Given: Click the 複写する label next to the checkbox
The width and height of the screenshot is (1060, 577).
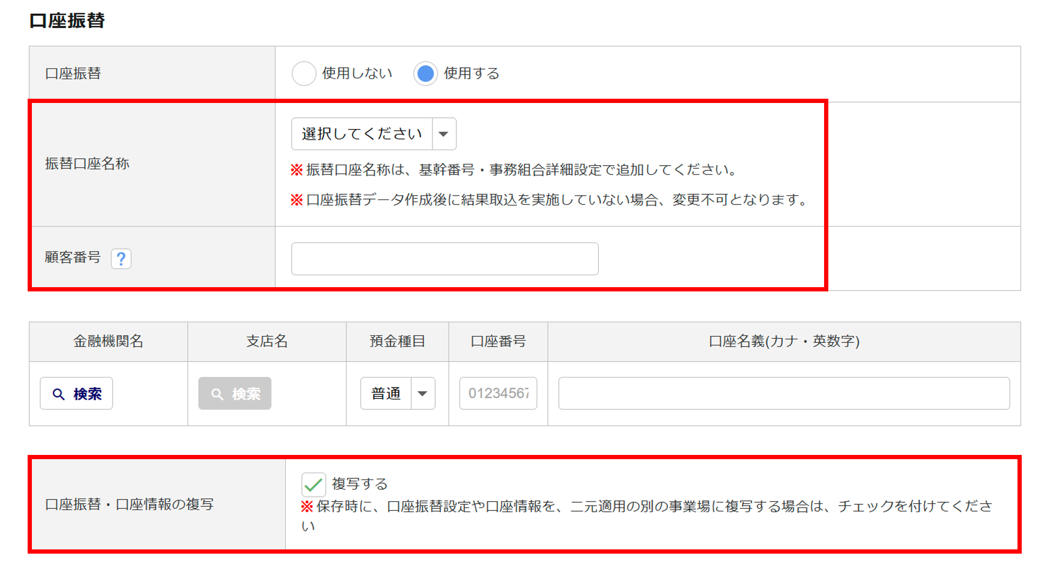Looking at the screenshot, I should [x=360, y=484].
